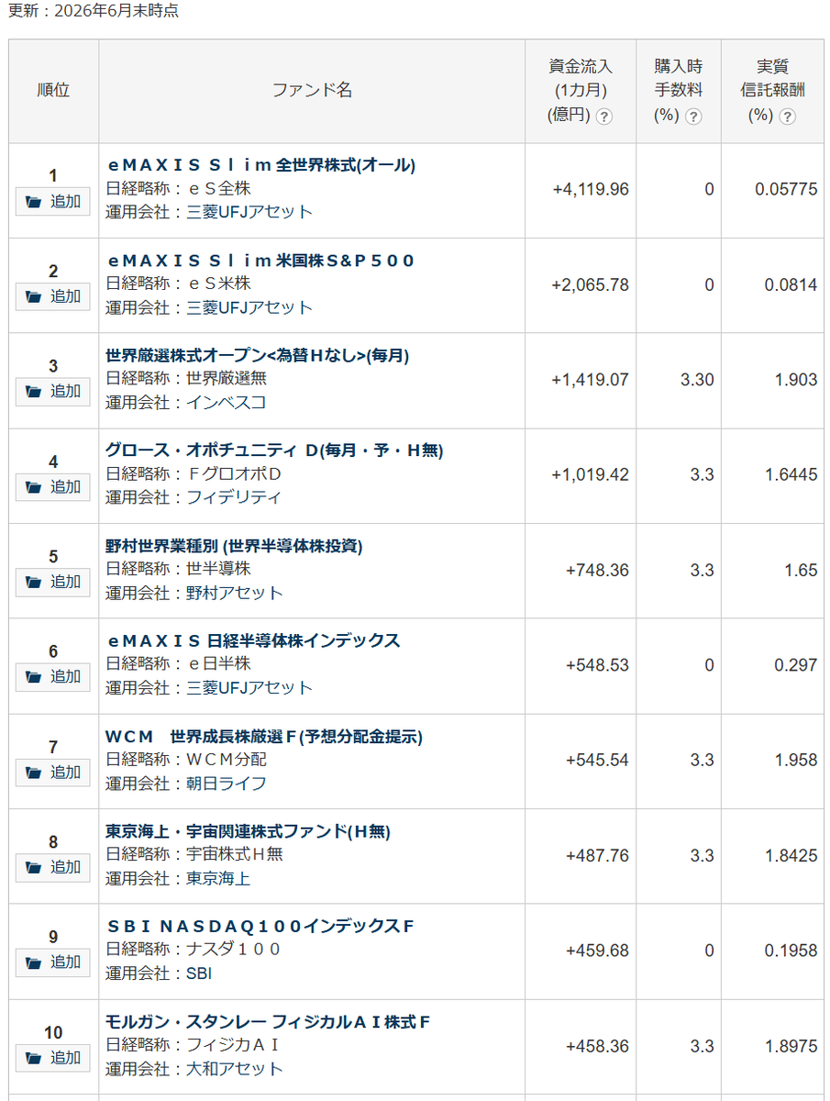This screenshot has height=1101, width=830.
Task: Click inflow value +458.36
Action: coord(598,1046)
